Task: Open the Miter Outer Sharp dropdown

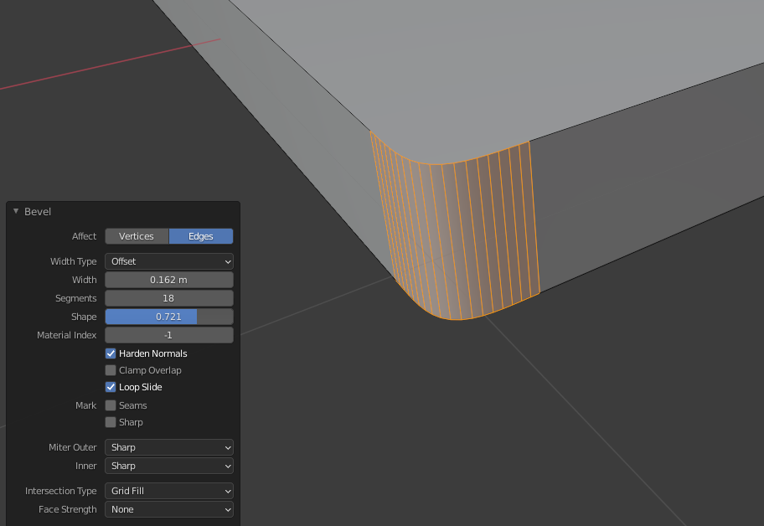Action: click(169, 447)
